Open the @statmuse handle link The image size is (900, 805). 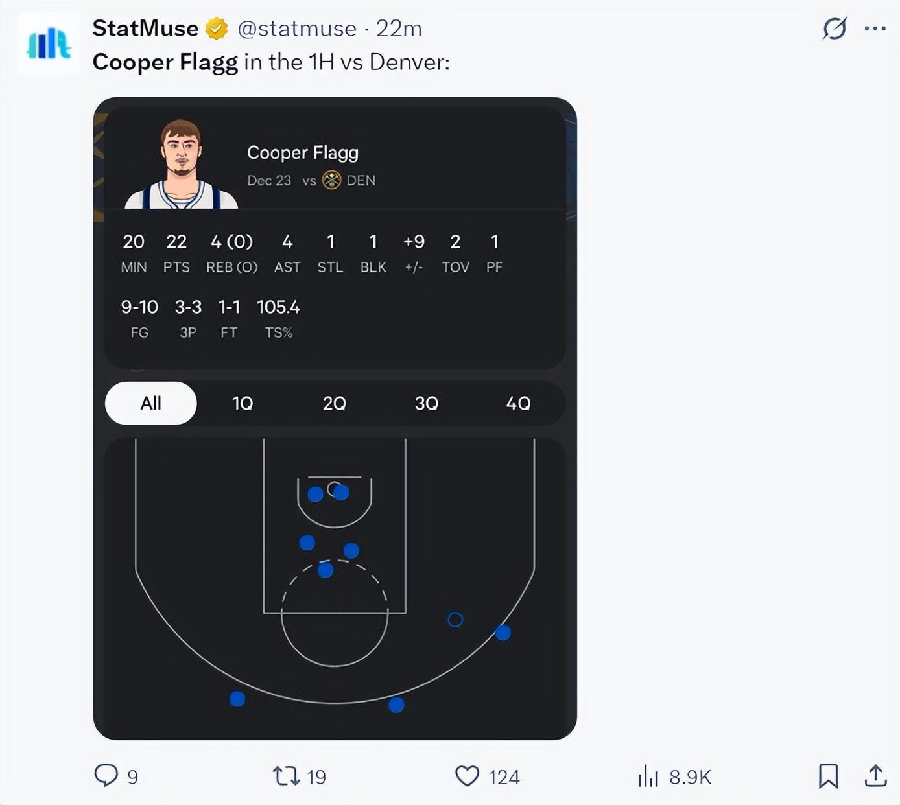(297, 29)
